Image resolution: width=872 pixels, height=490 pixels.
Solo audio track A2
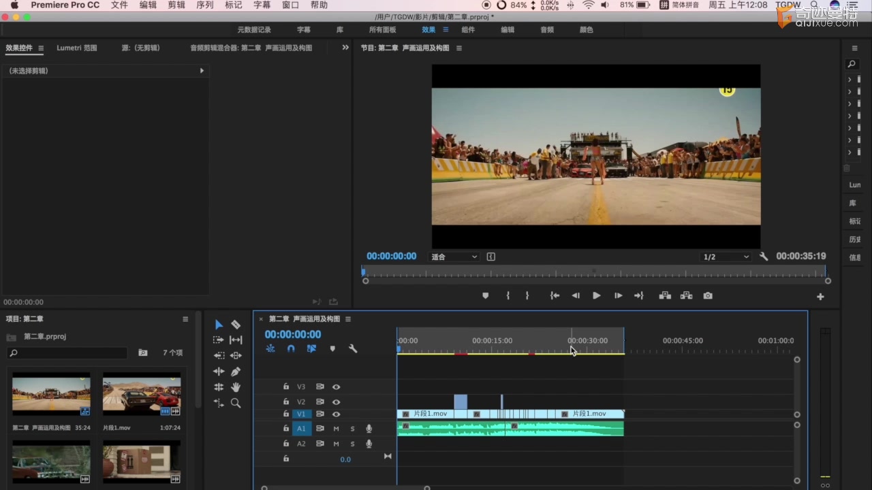click(x=352, y=444)
